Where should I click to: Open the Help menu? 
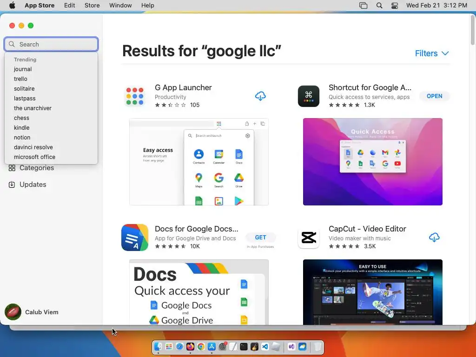coord(147,6)
